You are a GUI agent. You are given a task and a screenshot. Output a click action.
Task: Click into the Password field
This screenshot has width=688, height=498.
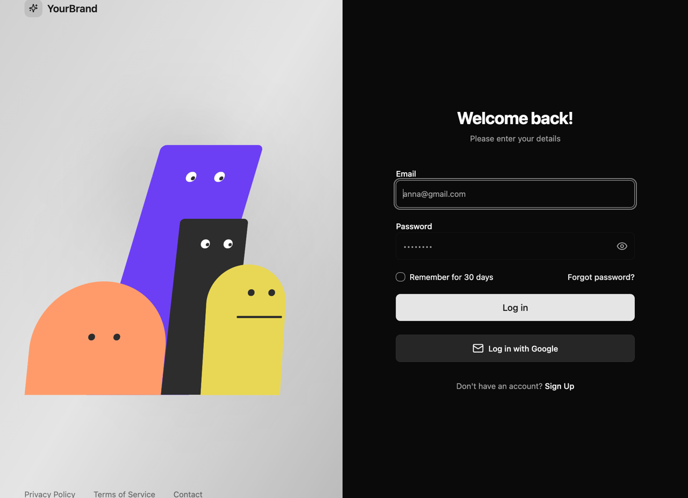point(515,246)
